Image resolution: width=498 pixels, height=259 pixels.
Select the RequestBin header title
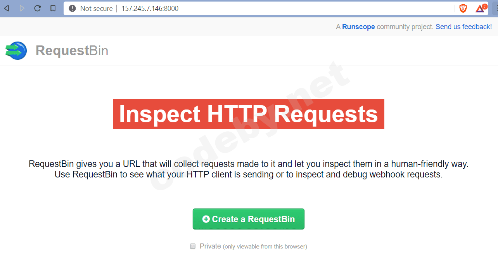[x=72, y=50]
